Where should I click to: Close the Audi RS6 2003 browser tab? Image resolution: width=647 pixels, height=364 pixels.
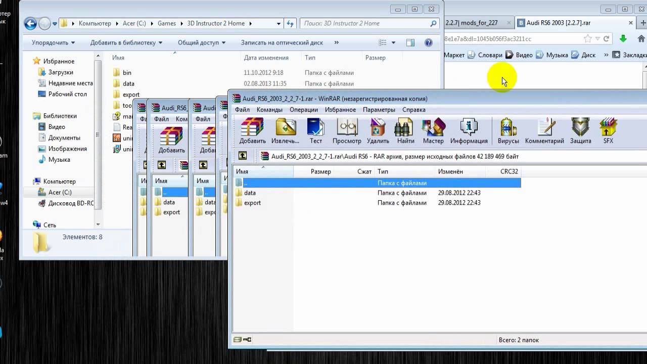pyautogui.click(x=631, y=23)
